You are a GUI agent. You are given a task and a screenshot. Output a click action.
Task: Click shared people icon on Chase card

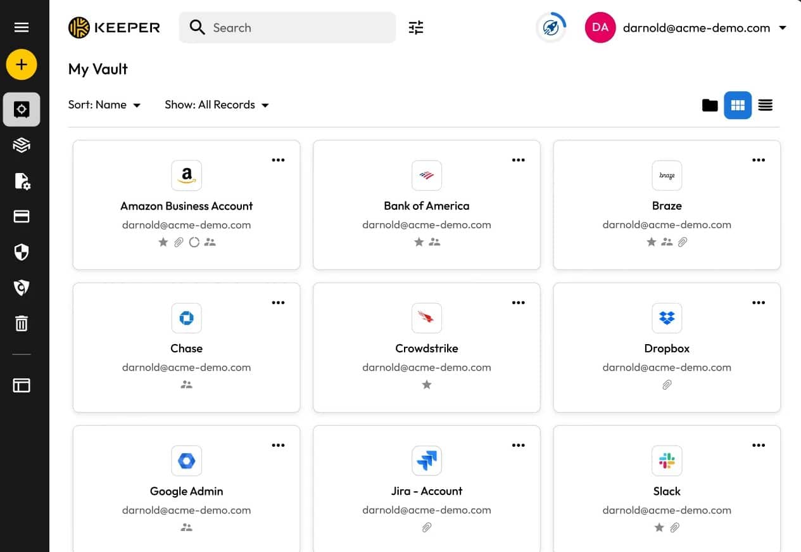186,385
